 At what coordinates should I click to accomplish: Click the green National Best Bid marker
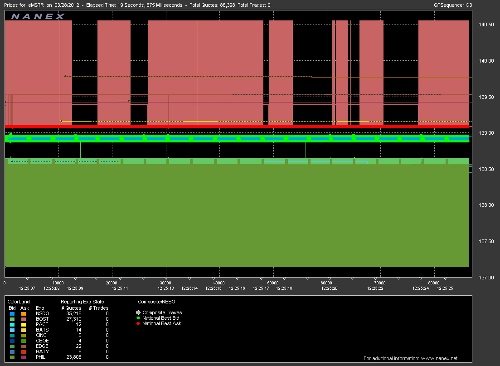138,318
